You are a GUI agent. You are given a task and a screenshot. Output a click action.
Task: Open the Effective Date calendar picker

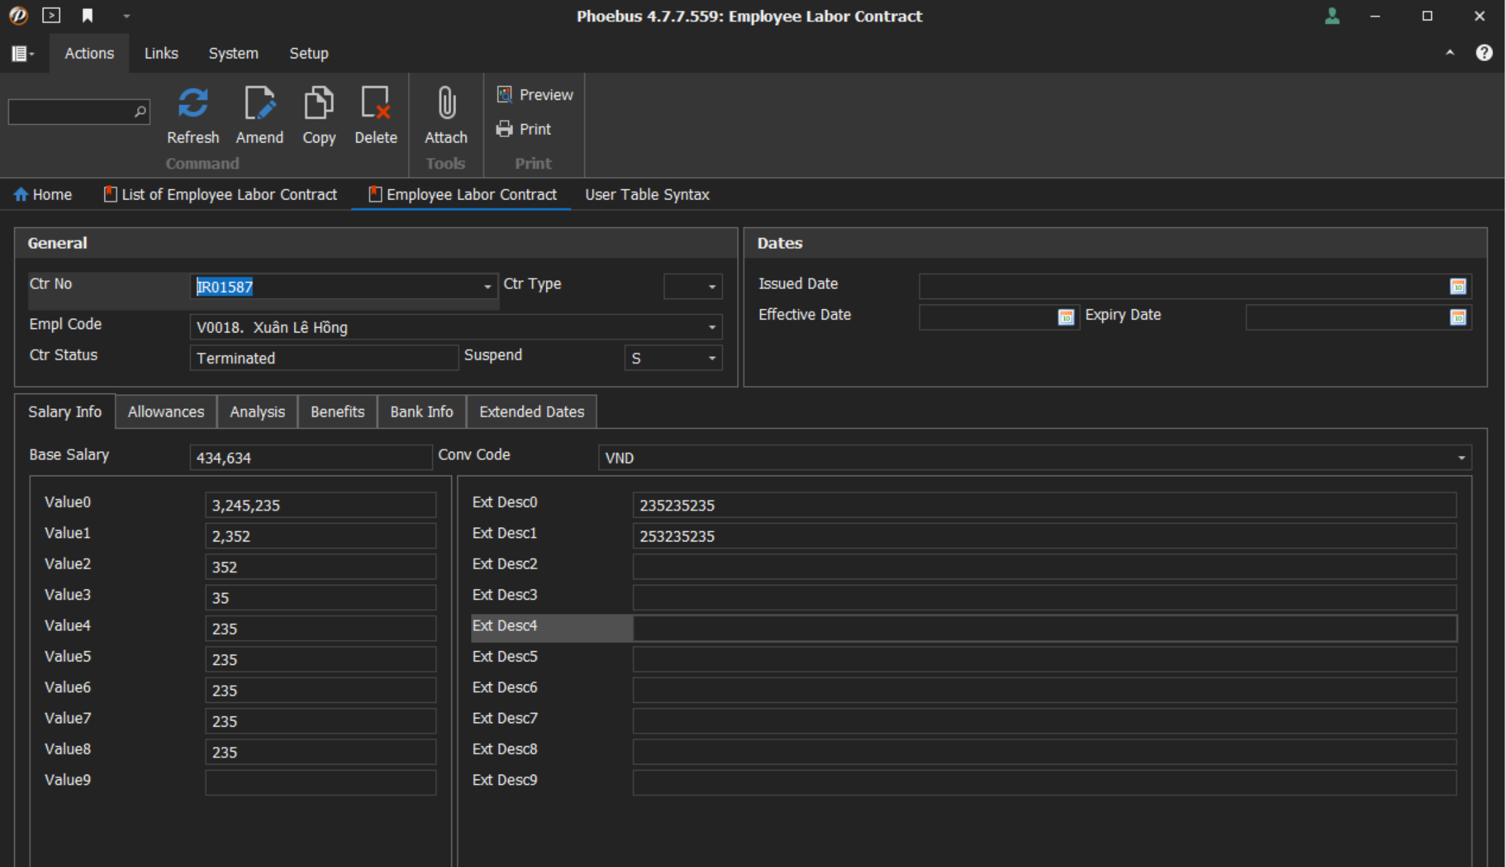(x=1066, y=317)
